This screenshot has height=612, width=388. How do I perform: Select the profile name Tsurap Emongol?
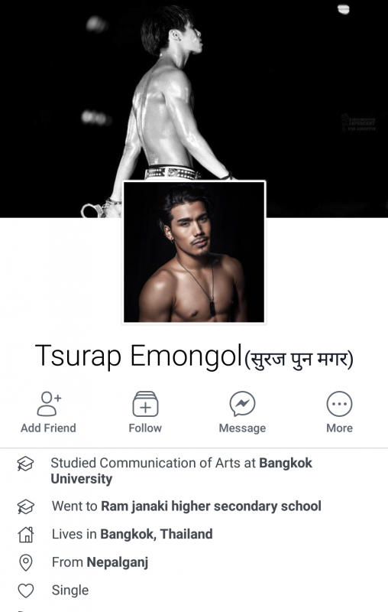coord(138,356)
